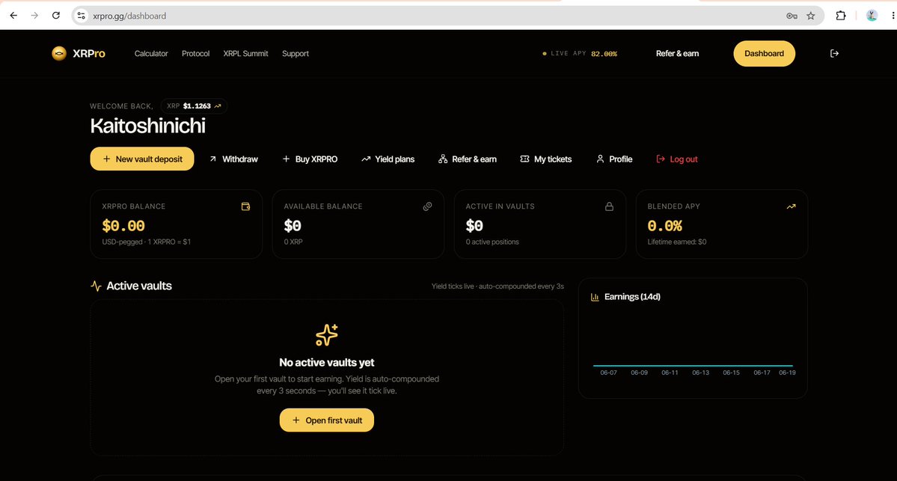
Task: Click the browser back arrow
Action: (x=13, y=16)
